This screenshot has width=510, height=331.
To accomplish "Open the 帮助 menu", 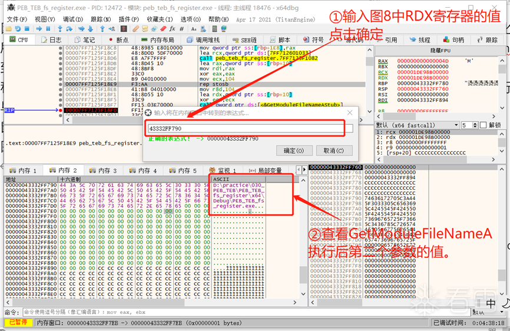I will (218, 19).
